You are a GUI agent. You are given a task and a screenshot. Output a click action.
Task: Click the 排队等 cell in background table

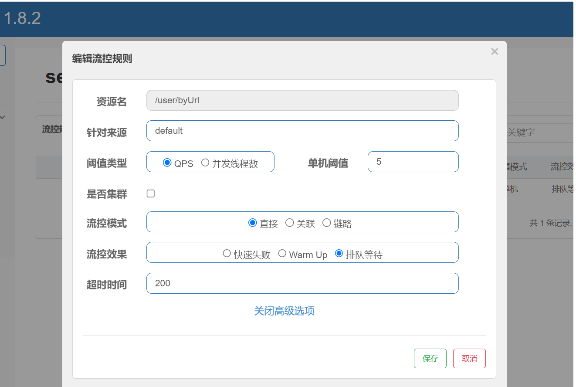coord(562,189)
